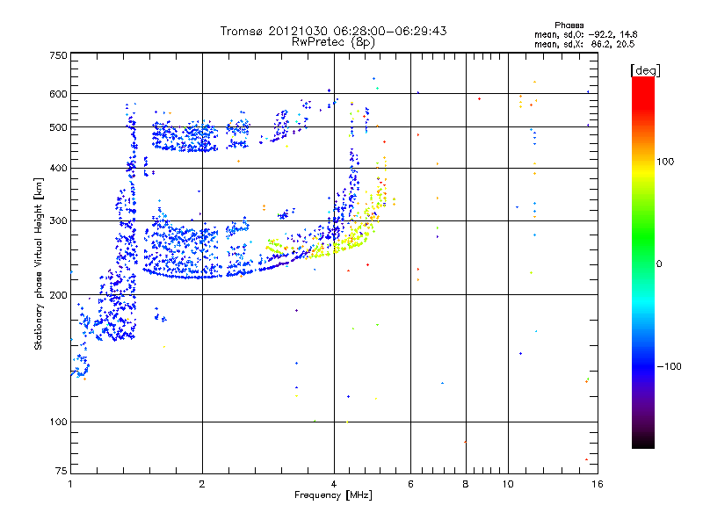Click the 'Phases' header text
The width and height of the screenshot is (703, 527).
click(569, 25)
